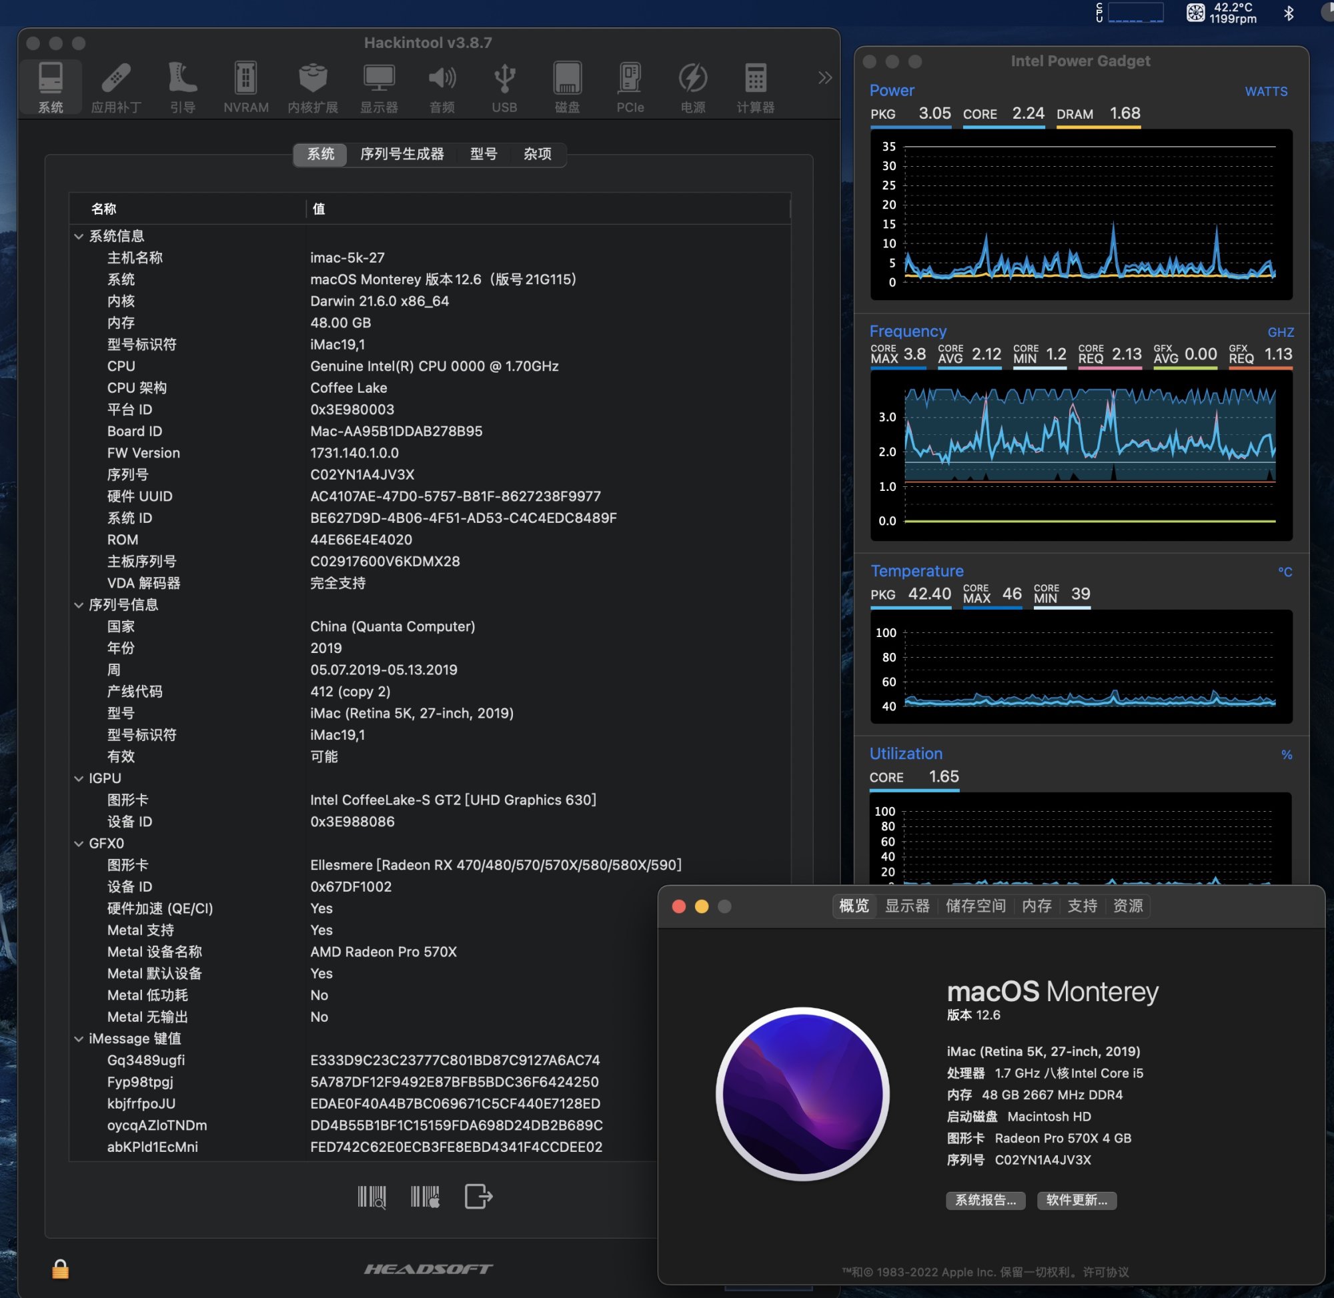Open the NVRAM toolbar section
The image size is (1334, 1298).
pos(245,87)
